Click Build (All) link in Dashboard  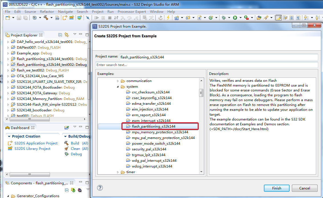tap(79, 143)
